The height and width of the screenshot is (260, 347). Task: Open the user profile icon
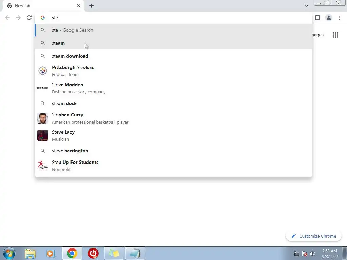click(x=329, y=18)
